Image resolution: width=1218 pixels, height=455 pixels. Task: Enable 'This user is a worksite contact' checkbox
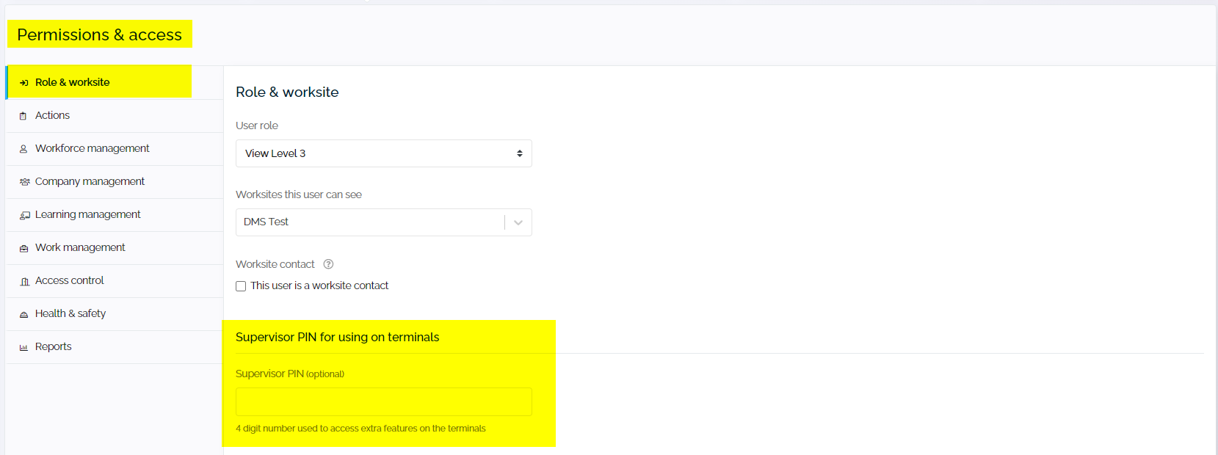241,286
